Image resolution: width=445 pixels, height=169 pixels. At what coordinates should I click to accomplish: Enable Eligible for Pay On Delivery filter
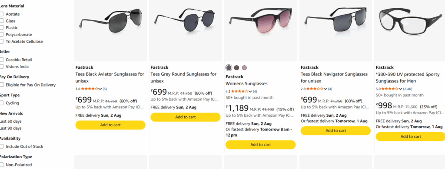pyautogui.click(x=2, y=85)
